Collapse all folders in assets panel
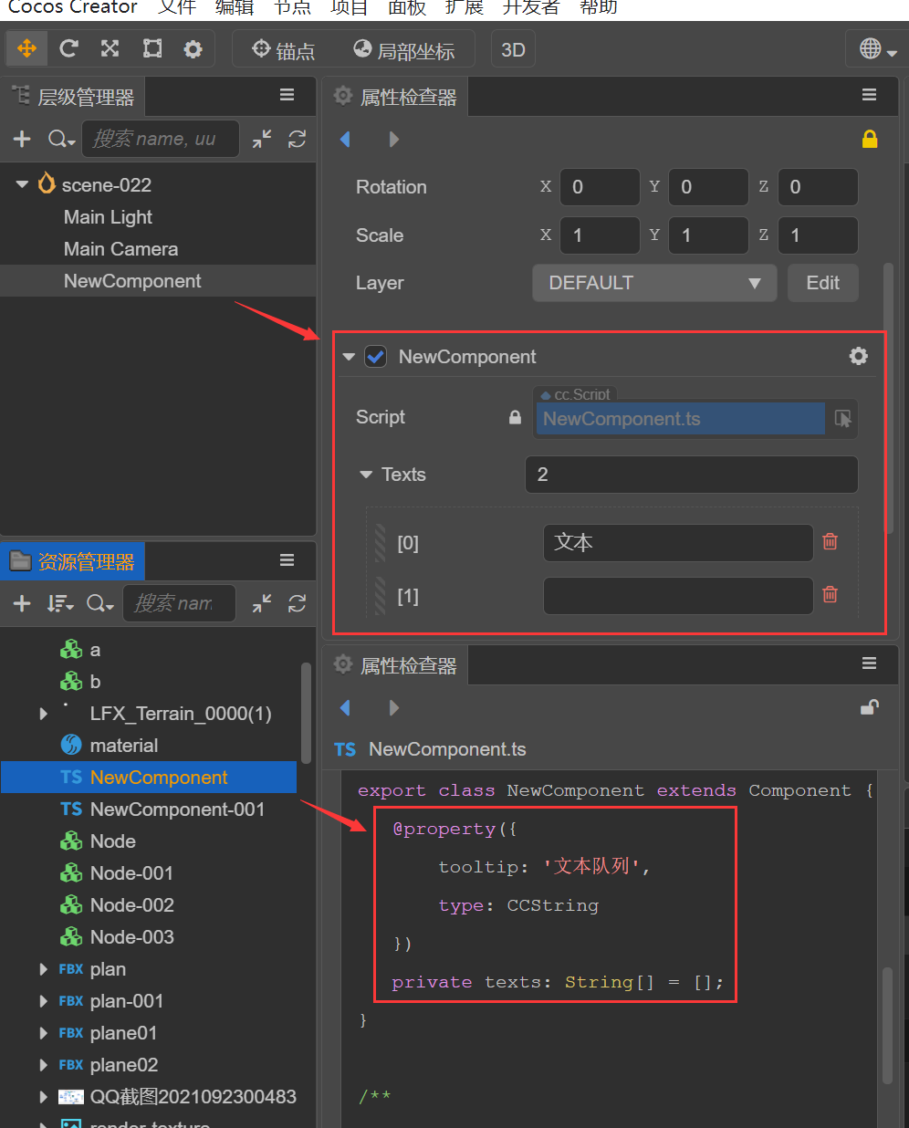909x1128 pixels. point(262,603)
